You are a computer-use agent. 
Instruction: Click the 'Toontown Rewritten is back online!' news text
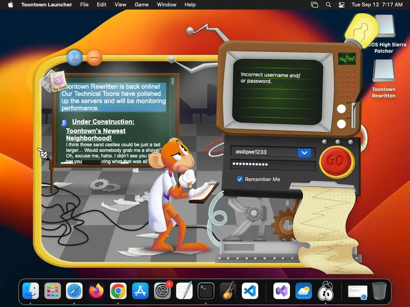point(113,97)
